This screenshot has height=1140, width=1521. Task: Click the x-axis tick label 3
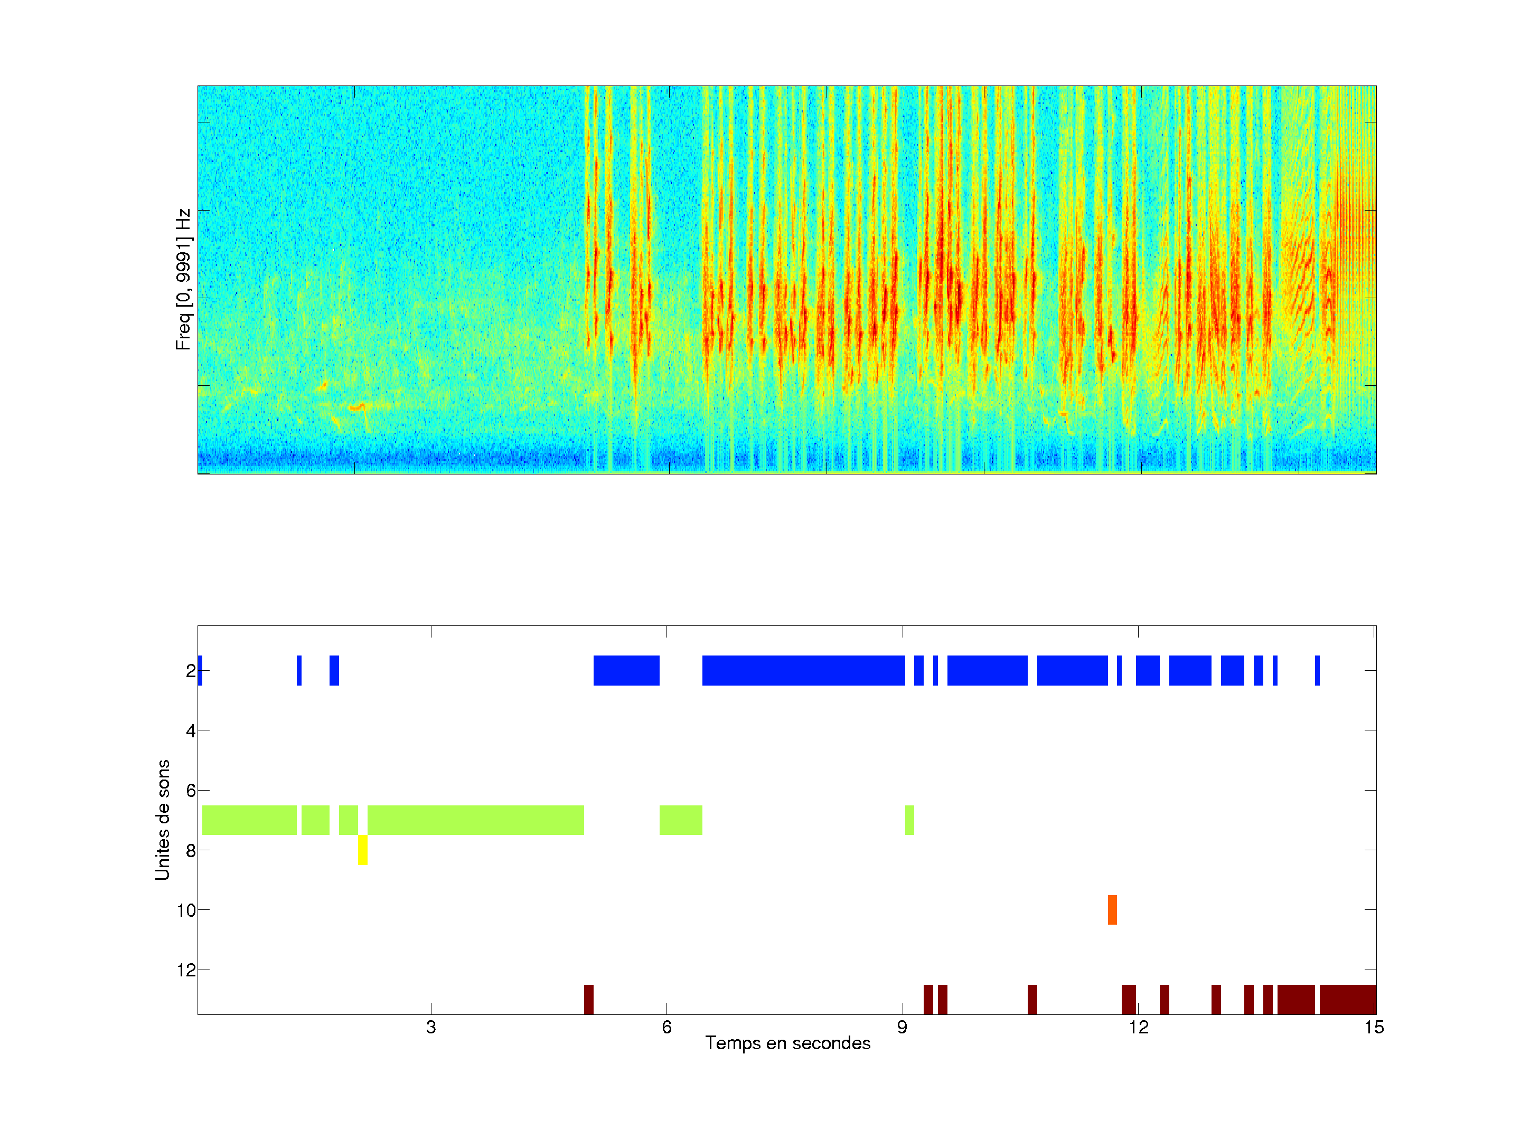[430, 1027]
